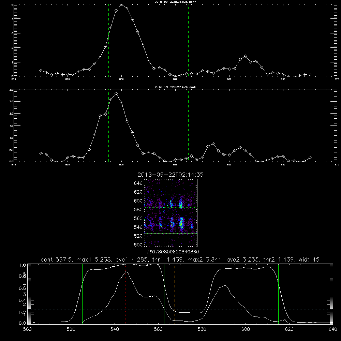This screenshot has height=341, width=341.
Task: Select the 'widt 45' value
Action: pyautogui.click(x=309, y=260)
